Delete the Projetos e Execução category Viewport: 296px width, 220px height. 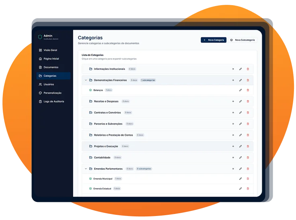click(x=248, y=146)
